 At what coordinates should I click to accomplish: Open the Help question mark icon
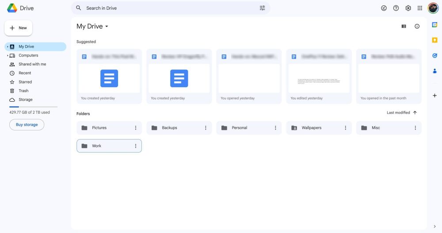[396, 8]
